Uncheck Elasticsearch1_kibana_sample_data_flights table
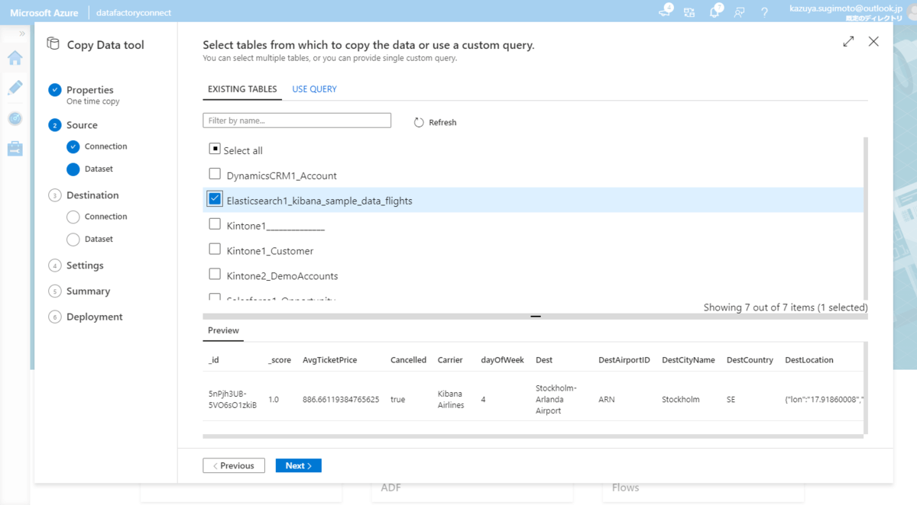This screenshot has width=917, height=505. click(215, 199)
